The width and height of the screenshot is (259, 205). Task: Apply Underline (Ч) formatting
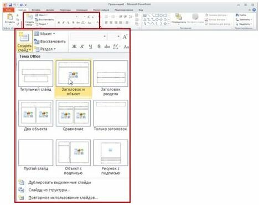[90, 47]
